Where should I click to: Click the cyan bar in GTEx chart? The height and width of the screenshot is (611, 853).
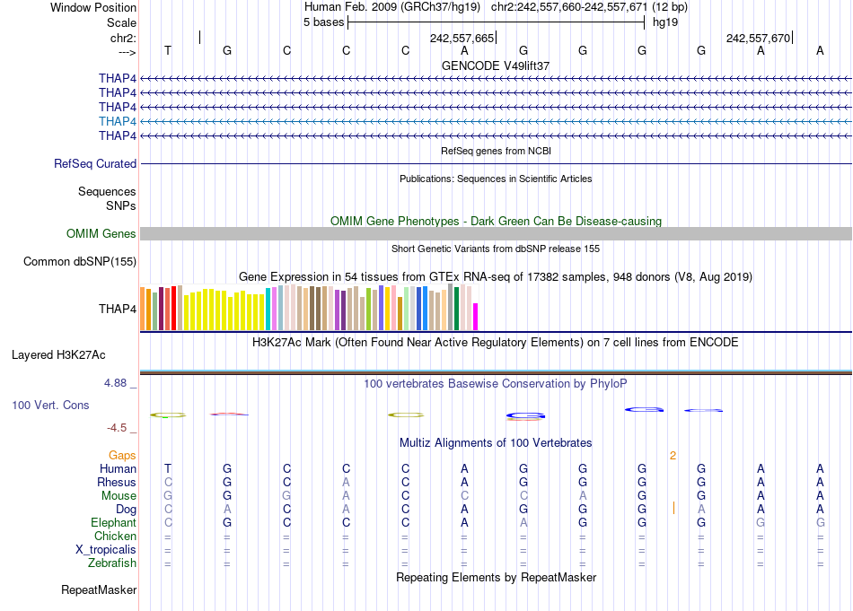pos(268,309)
